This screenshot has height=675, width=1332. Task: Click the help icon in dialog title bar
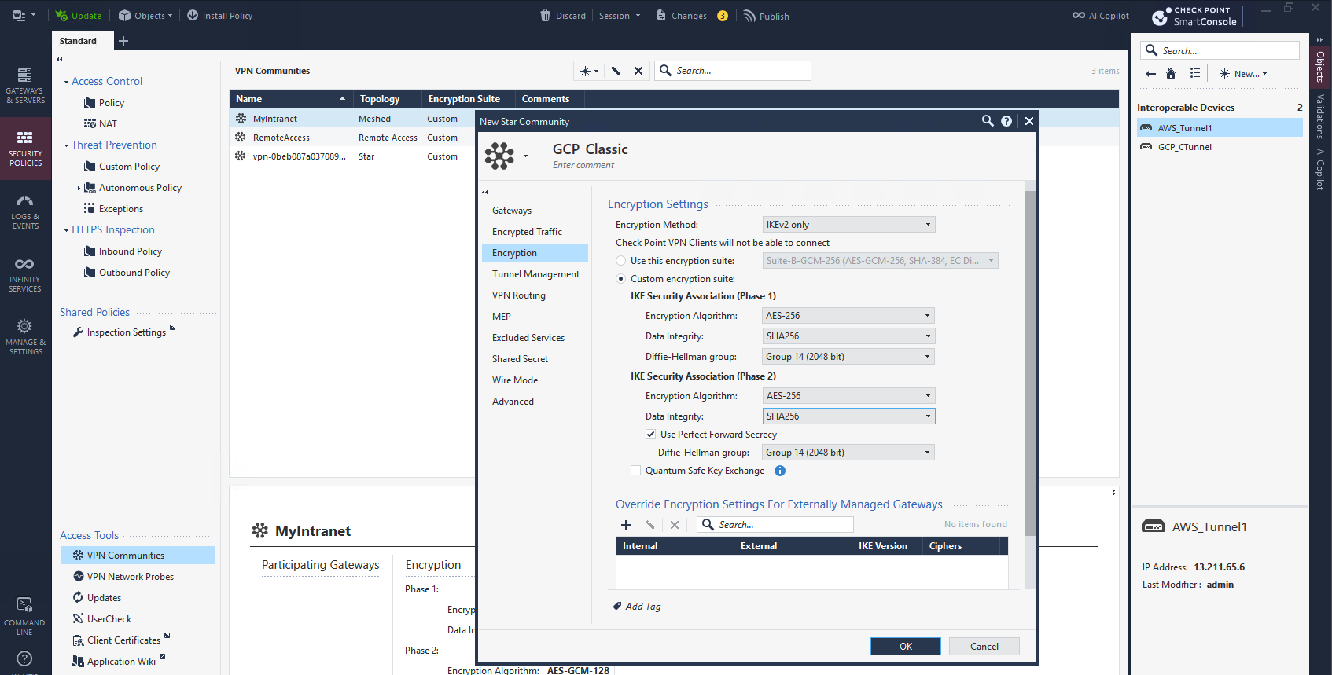click(1006, 121)
